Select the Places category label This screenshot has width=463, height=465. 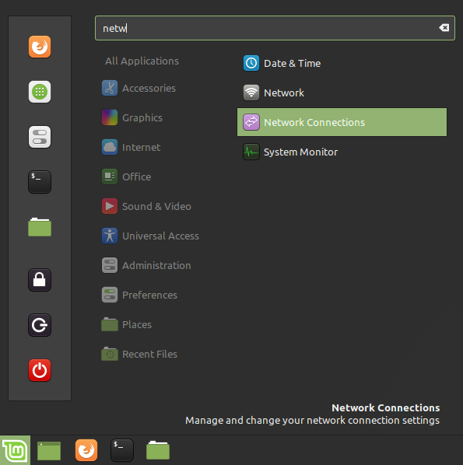[x=137, y=324]
